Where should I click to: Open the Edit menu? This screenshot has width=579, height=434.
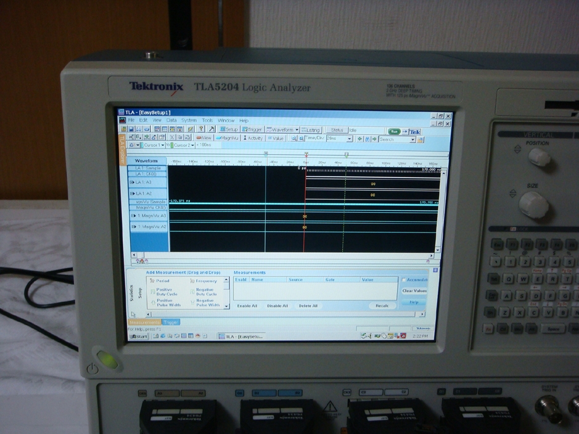point(143,120)
